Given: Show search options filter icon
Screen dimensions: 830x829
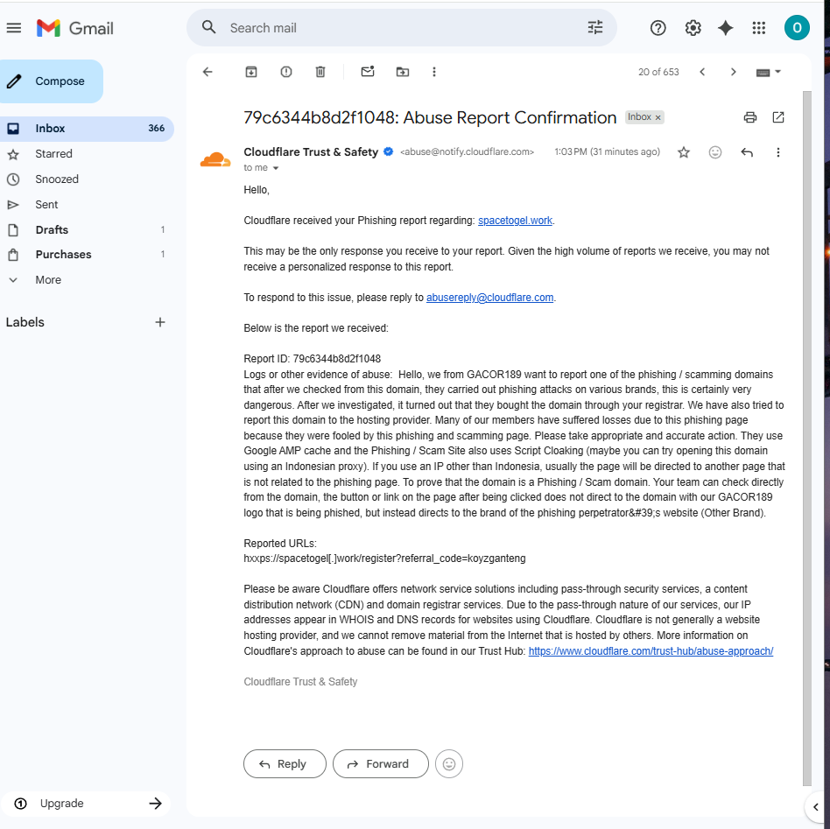Looking at the screenshot, I should (x=595, y=27).
